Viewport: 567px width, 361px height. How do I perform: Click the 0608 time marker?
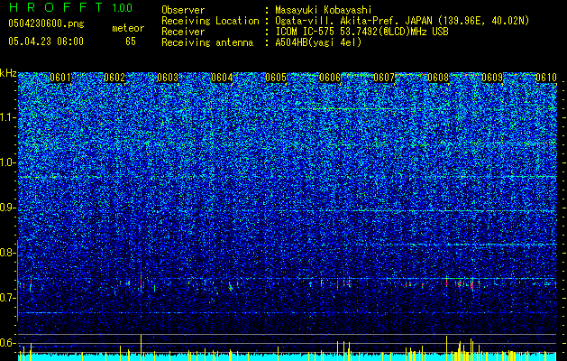click(438, 78)
